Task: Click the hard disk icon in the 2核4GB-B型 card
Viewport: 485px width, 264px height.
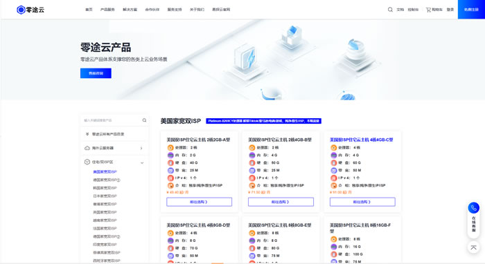Action: (x=252, y=163)
